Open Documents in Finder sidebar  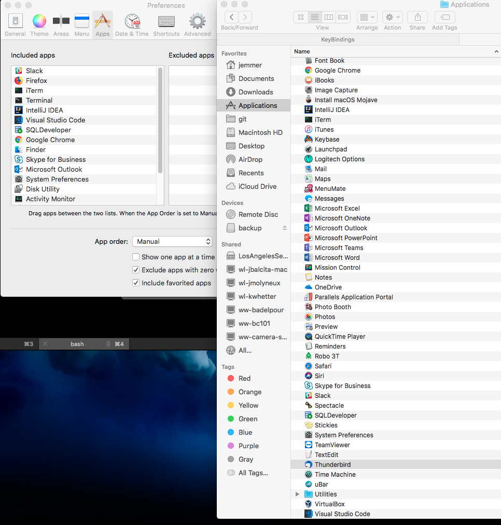(254, 79)
